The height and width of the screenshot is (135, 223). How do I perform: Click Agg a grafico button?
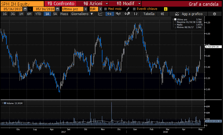(x=189, y=14)
